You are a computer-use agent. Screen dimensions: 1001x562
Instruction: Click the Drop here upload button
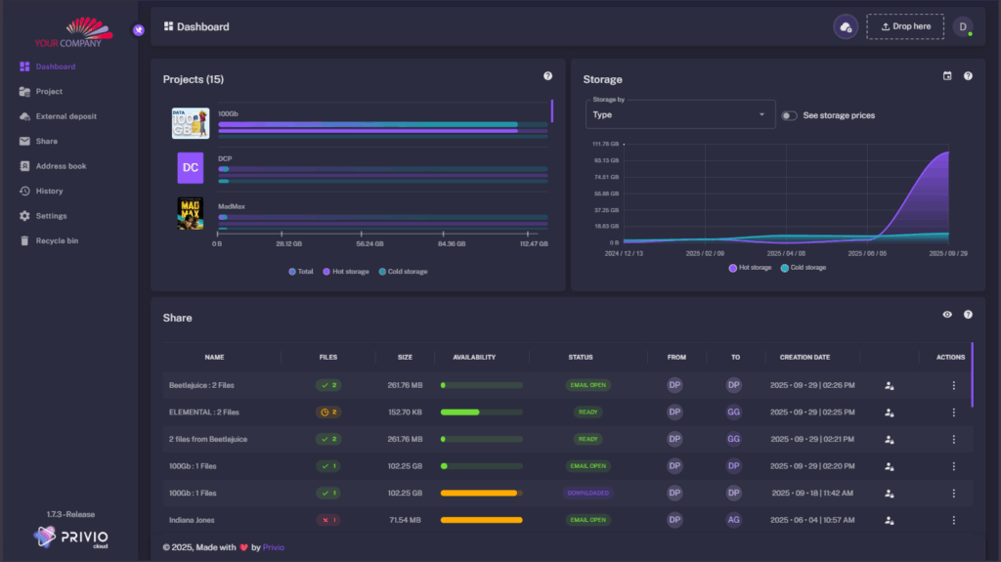(x=905, y=26)
